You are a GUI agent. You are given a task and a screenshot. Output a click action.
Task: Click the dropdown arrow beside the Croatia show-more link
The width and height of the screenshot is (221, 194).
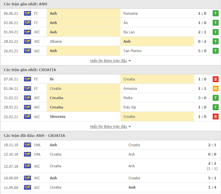pyautogui.click(x=129, y=127)
